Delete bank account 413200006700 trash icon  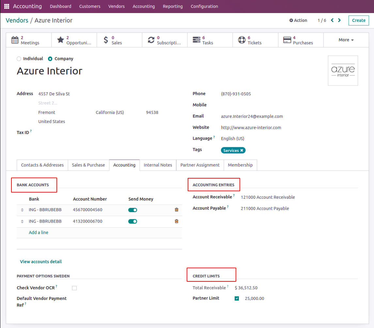tap(177, 221)
